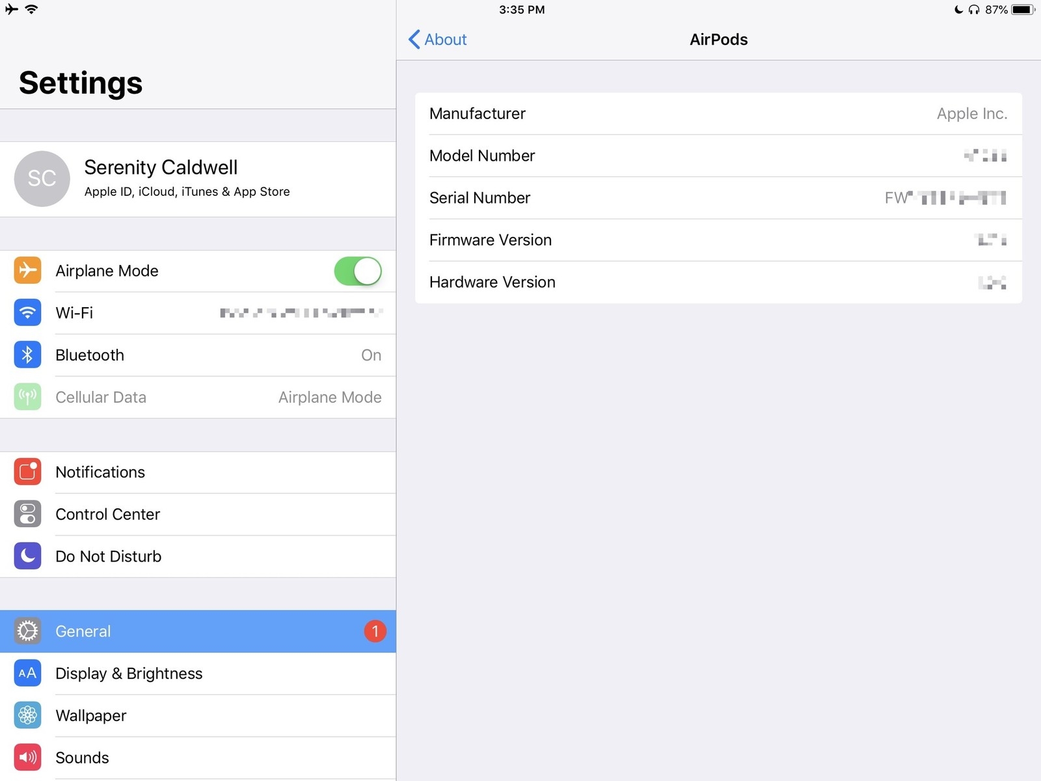Tap the Cellular Data row
Screen dimensions: 1041x781
(198, 397)
